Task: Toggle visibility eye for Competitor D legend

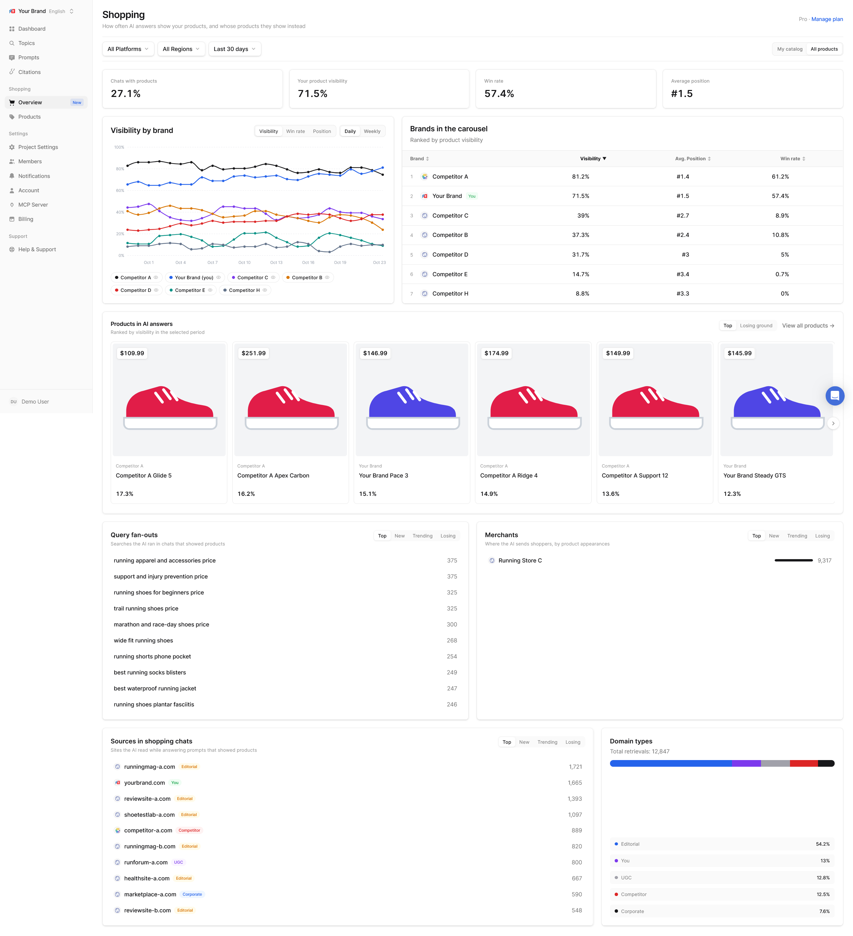Action: click(x=156, y=290)
